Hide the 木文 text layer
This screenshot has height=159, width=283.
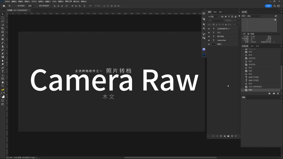[209, 33]
